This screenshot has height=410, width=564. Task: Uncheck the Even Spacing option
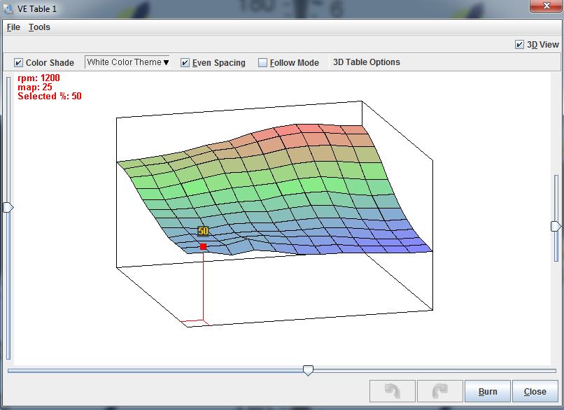pyautogui.click(x=185, y=62)
